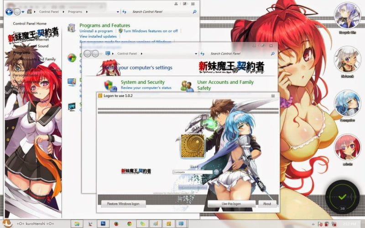Open 'User Accounts and Family Safety' category

pyautogui.click(x=225, y=85)
